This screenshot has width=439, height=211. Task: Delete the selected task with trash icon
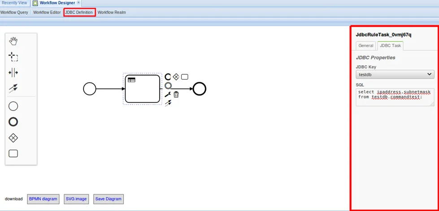tap(176, 94)
